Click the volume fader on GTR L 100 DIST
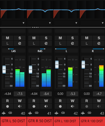 pos(57,65)
